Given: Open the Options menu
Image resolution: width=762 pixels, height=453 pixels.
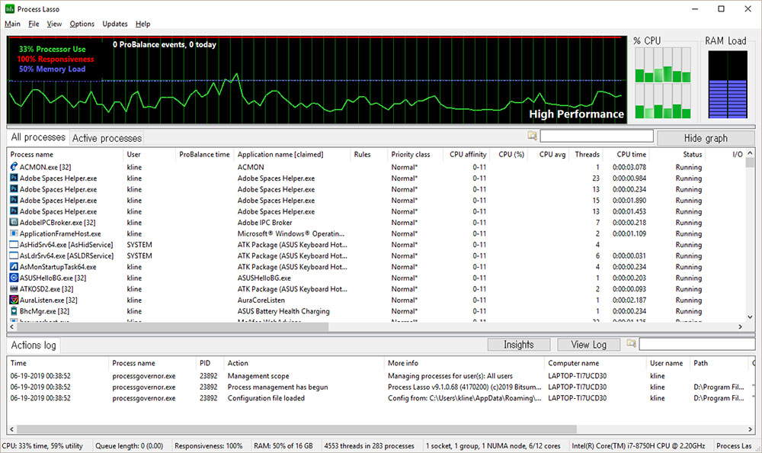Looking at the screenshot, I should coord(82,24).
